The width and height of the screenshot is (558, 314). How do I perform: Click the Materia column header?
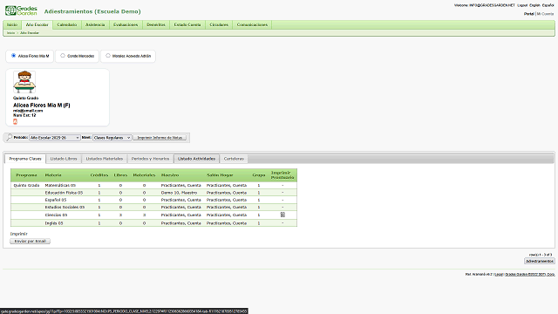tap(53, 175)
